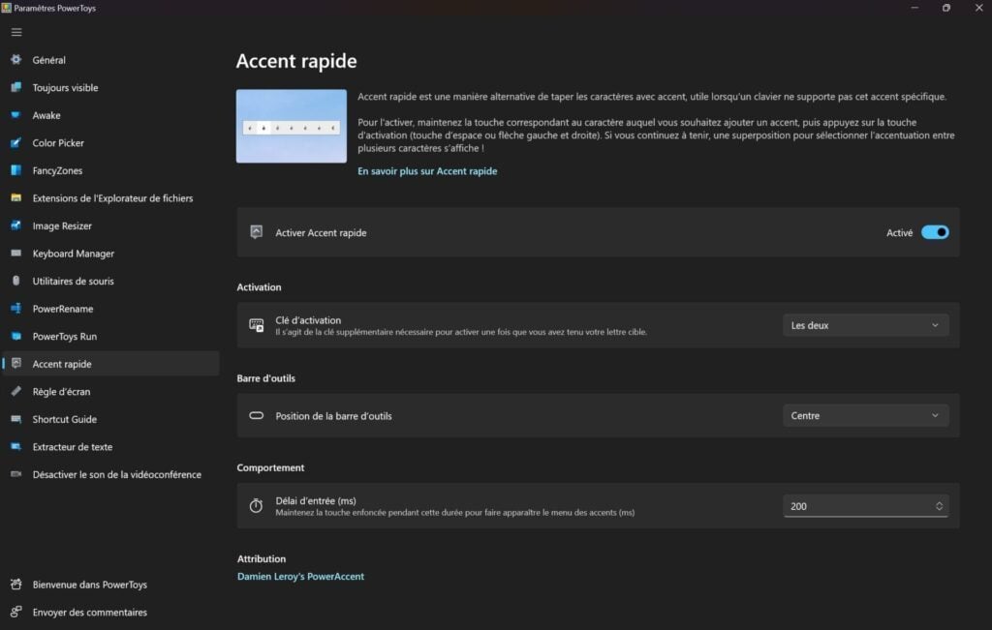Open Damien Leroy's PowerAccent link
Viewport: 992px width, 630px height.
tap(300, 576)
